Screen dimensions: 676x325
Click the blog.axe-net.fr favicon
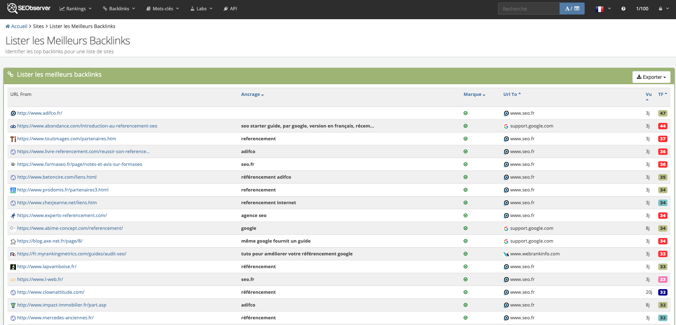13,241
